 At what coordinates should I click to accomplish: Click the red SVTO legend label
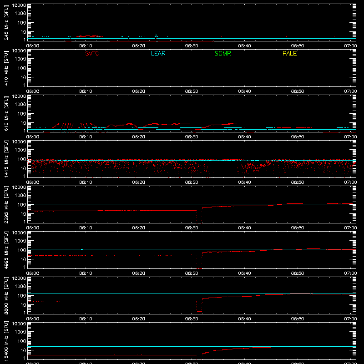click(92, 53)
